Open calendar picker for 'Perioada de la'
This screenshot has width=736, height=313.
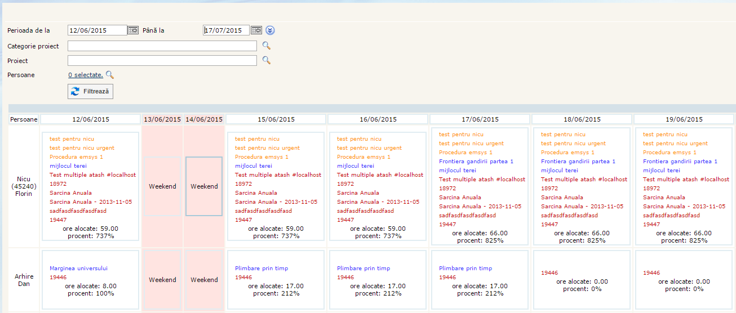[133, 30]
